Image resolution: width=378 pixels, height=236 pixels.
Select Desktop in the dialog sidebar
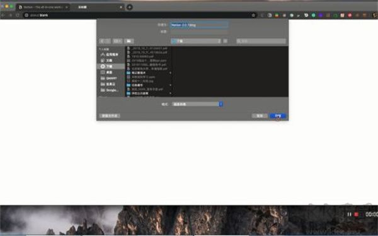click(111, 72)
